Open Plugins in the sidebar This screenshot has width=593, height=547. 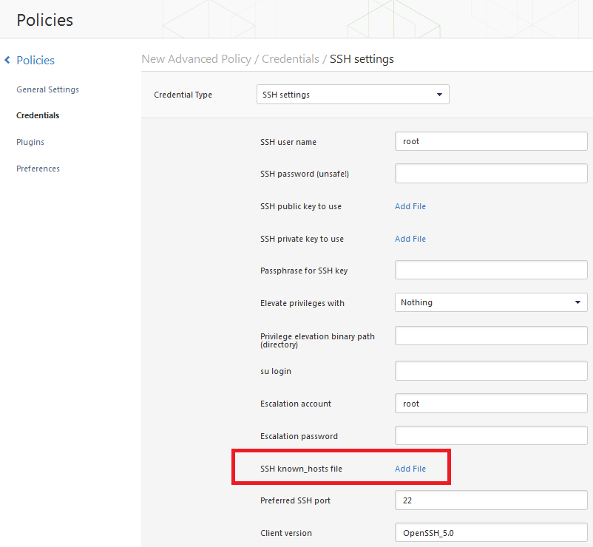pyautogui.click(x=30, y=142)
